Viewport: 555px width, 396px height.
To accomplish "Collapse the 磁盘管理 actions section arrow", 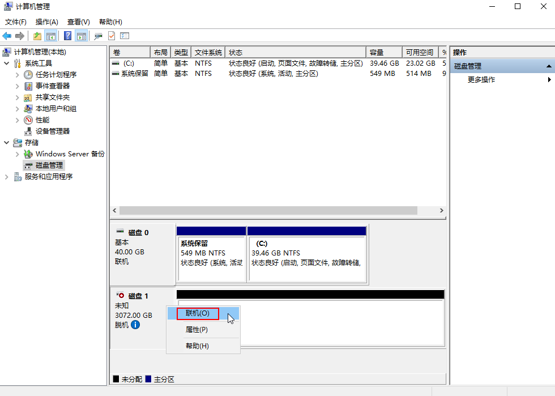I will (549, 66).
